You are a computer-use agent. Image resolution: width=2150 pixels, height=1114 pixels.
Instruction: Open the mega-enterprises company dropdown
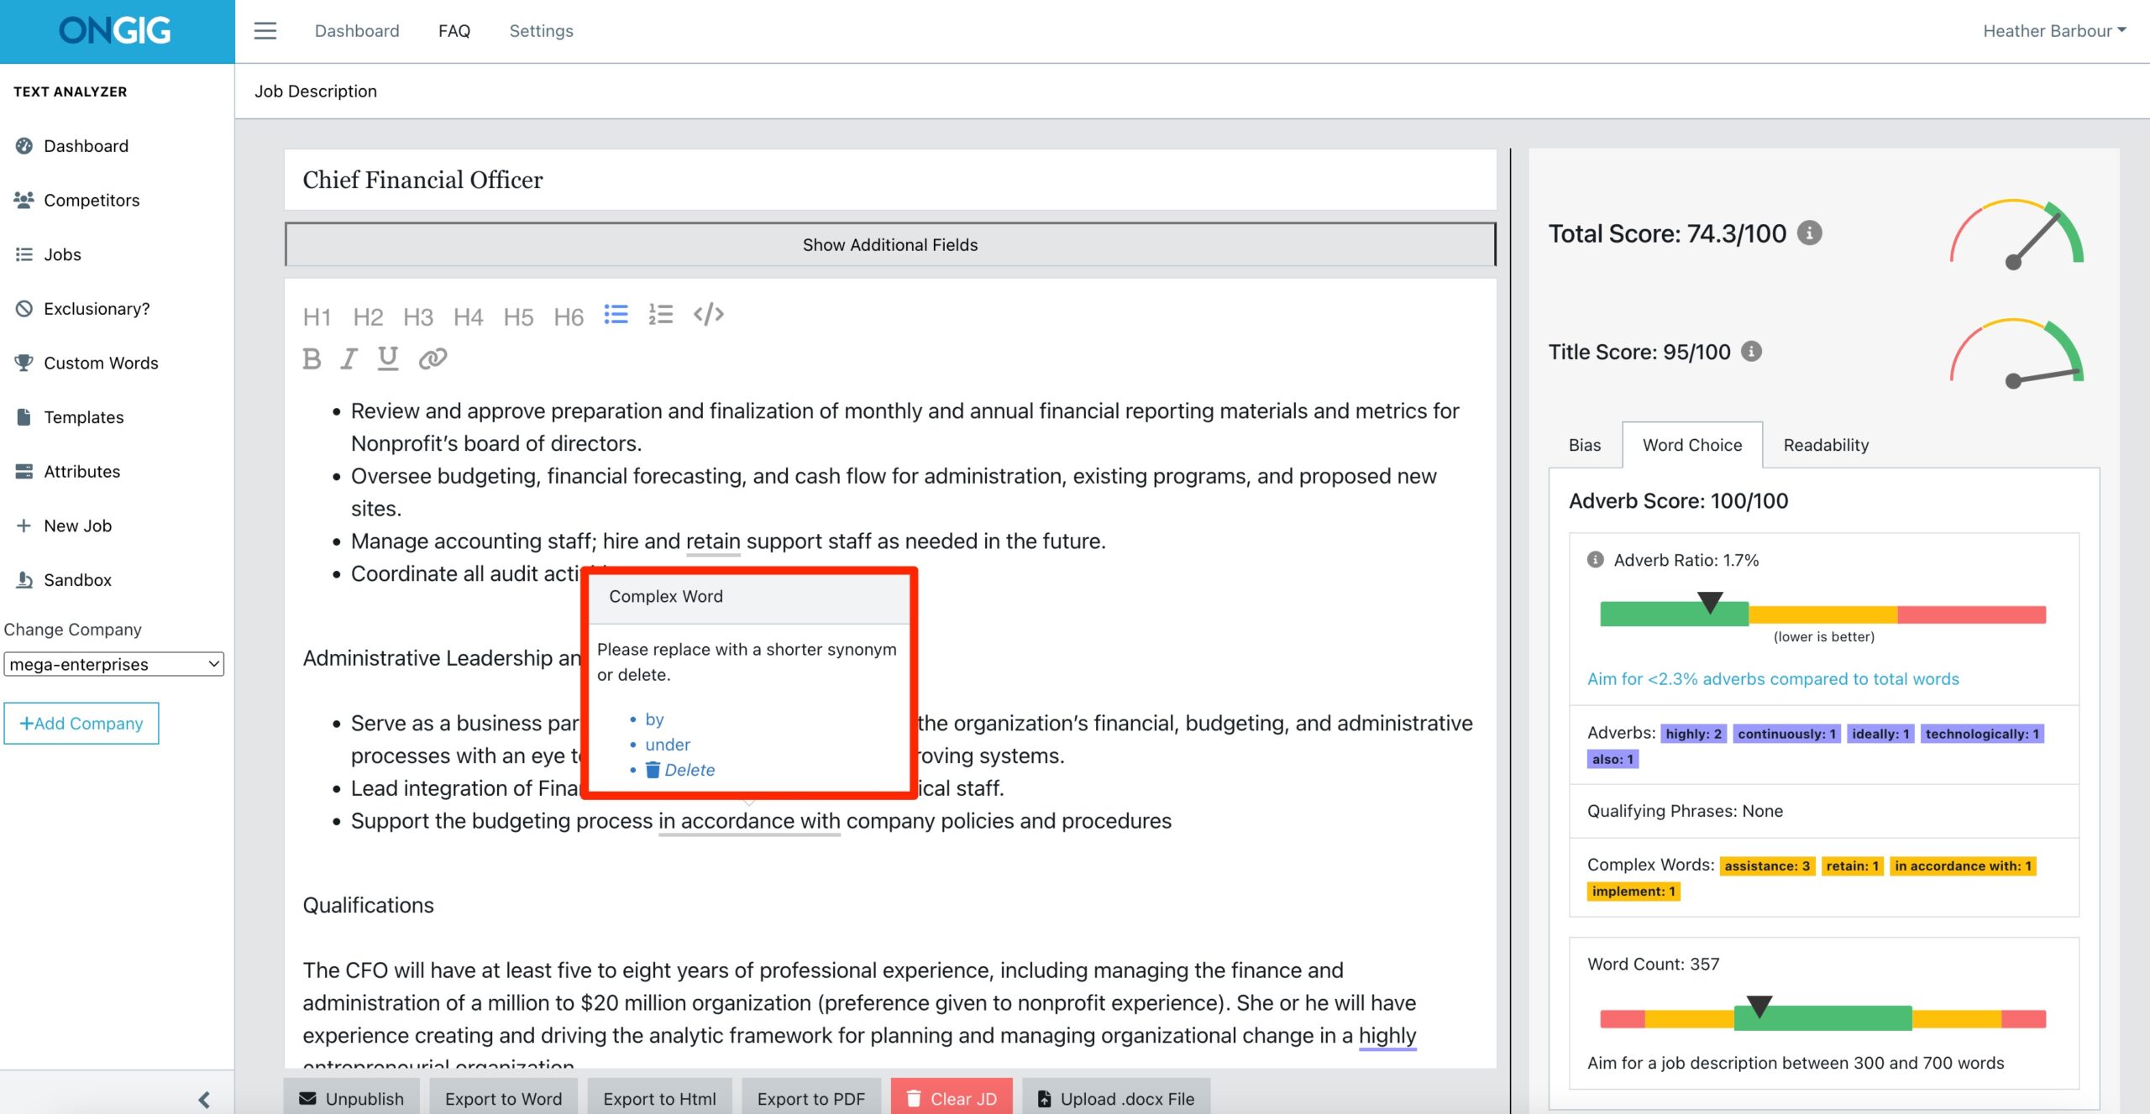pos(113,663)
